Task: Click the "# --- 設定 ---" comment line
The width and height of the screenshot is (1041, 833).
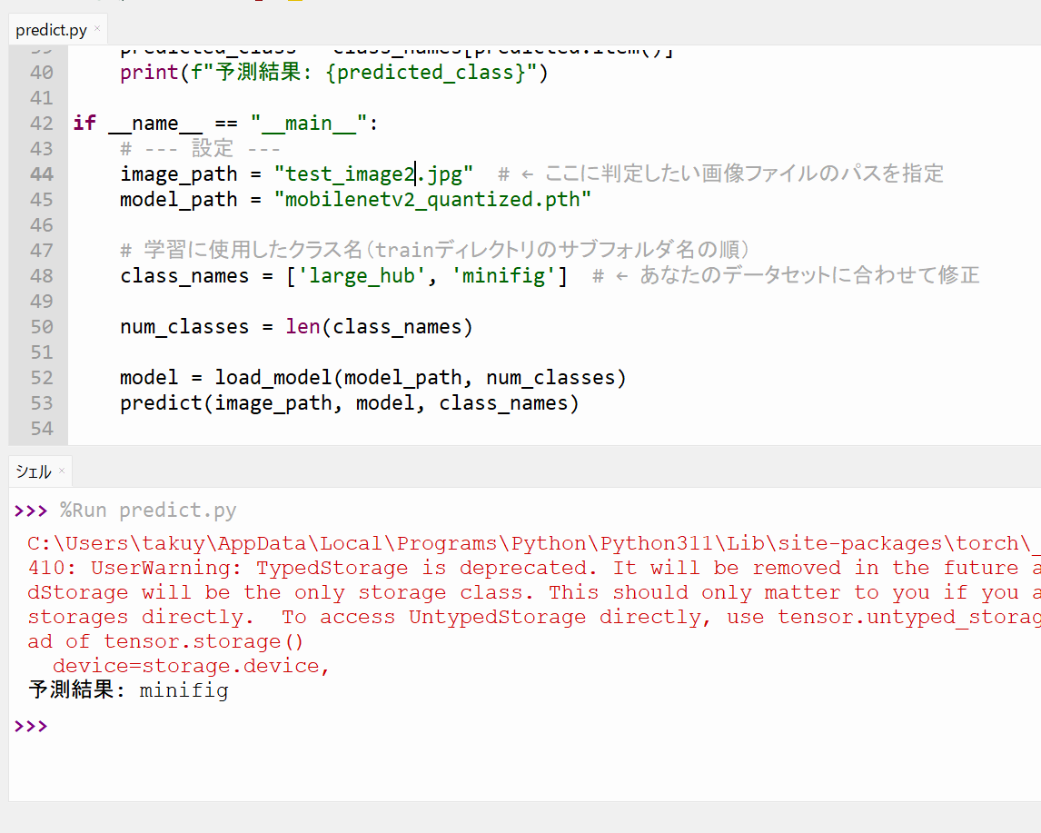Action: [x=200, y=148]
